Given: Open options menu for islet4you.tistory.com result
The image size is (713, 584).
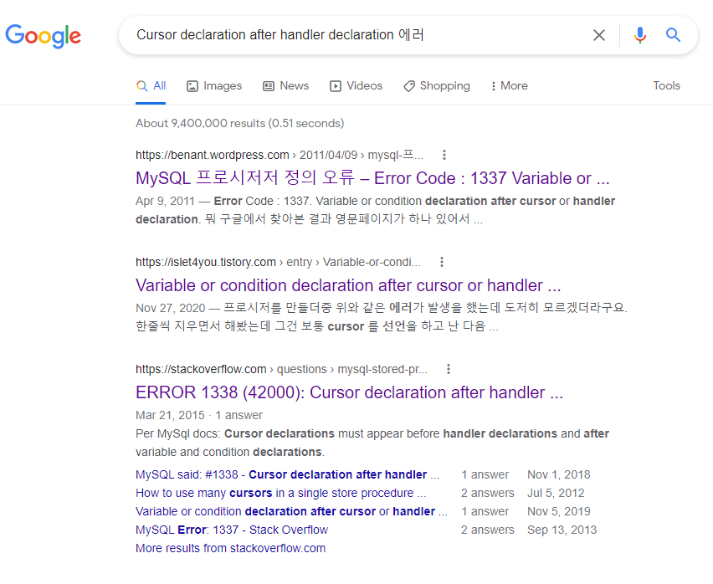Looking at the screenshot, I should (442, 262).
